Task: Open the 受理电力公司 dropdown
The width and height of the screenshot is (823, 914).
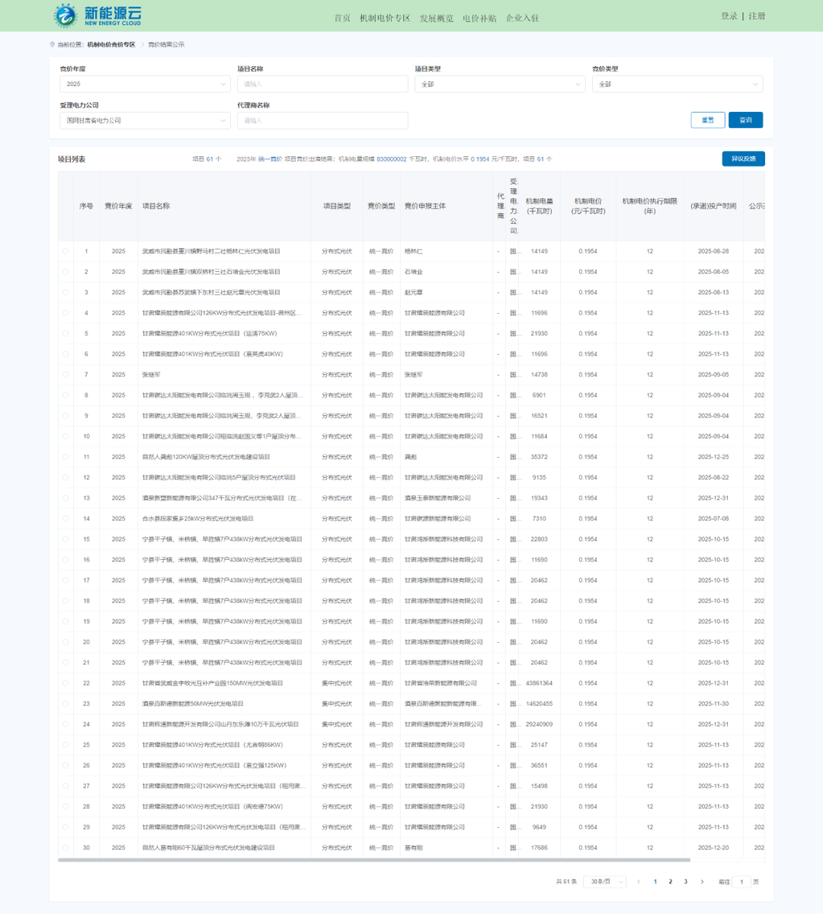Action: (145, 120)
